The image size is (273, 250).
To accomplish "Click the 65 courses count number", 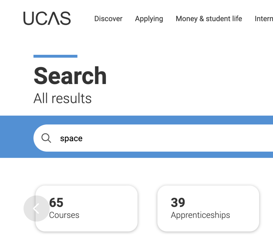I will point(57,203).
